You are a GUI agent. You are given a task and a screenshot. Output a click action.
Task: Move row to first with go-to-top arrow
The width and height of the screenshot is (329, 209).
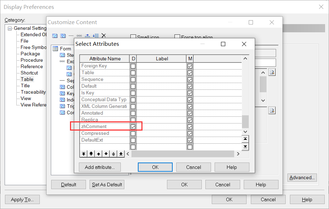tap(83, 154)
